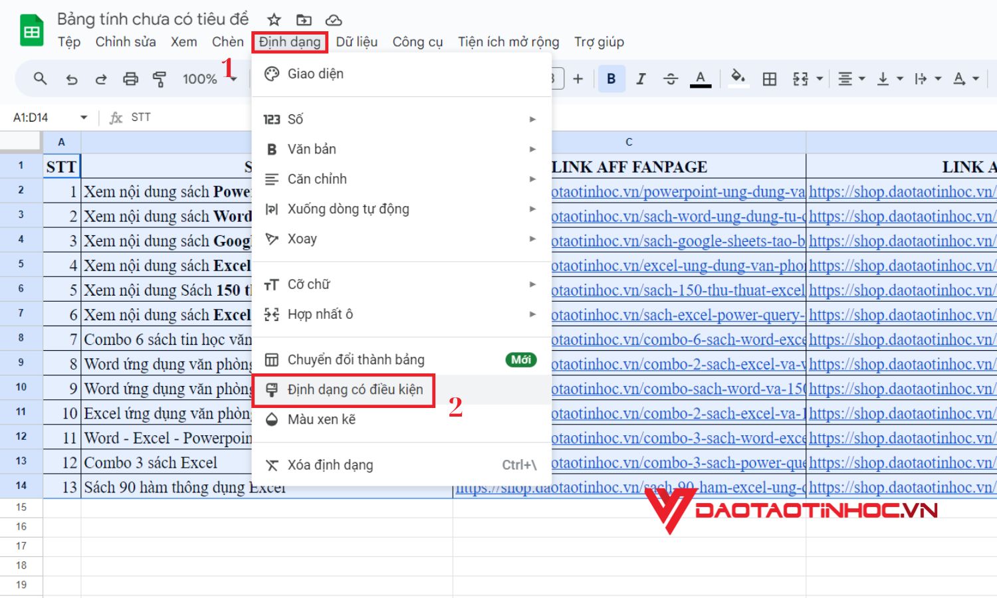Image resolution: width=997 pixels, height=598 pixels.
Task: Open the name box range dropdown
Action: click(x=84, y=117)
